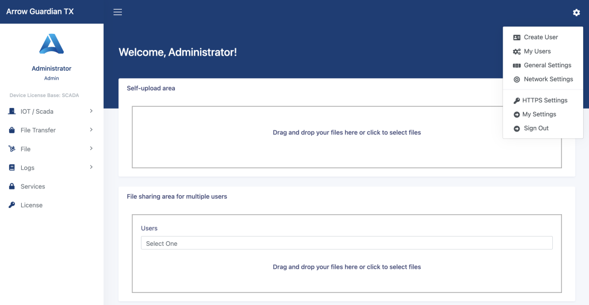Click File sharing area for multiple users heading

[x=177, y=196]
